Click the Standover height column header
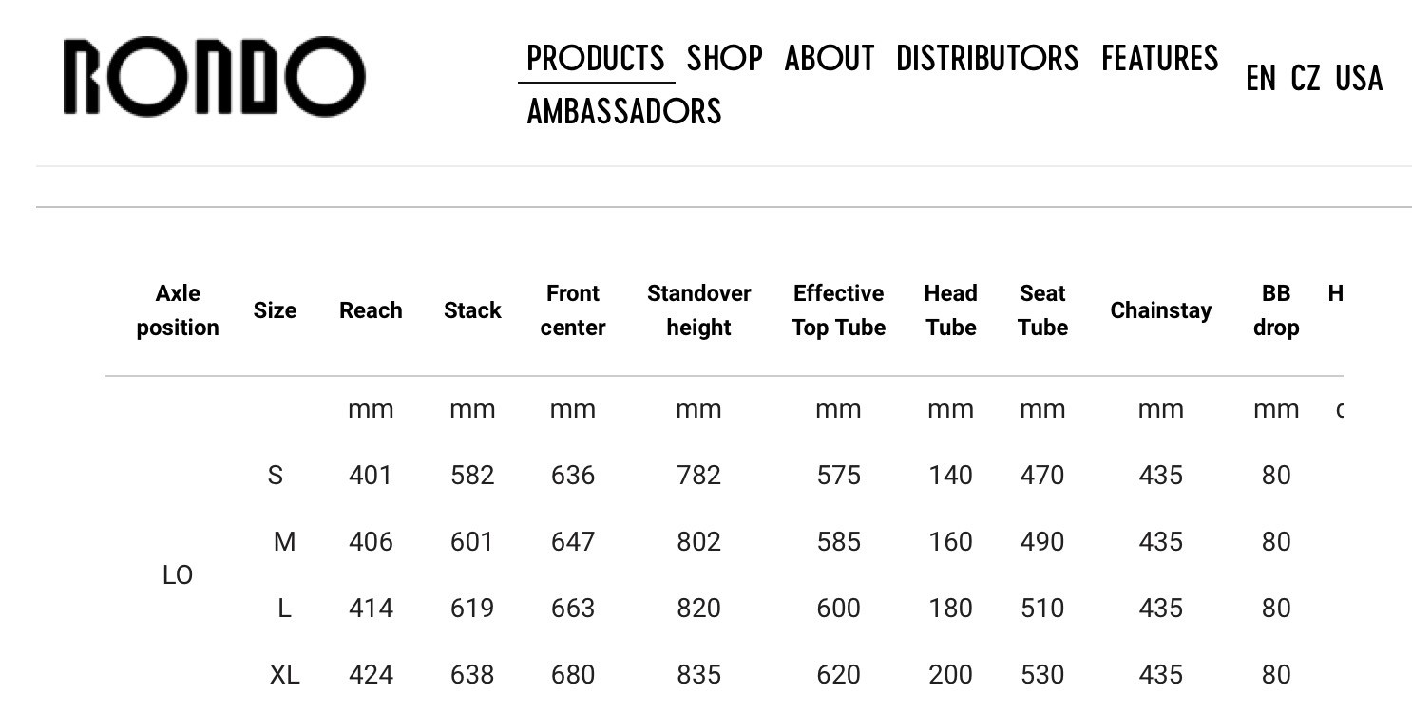Image resolution: width=1412 pixels, height=712 pixels. (698, 310)
